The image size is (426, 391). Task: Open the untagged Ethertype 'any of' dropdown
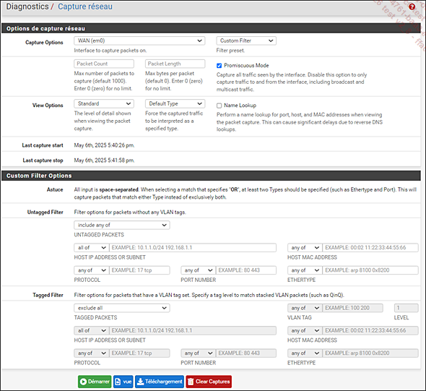[305, 270]
